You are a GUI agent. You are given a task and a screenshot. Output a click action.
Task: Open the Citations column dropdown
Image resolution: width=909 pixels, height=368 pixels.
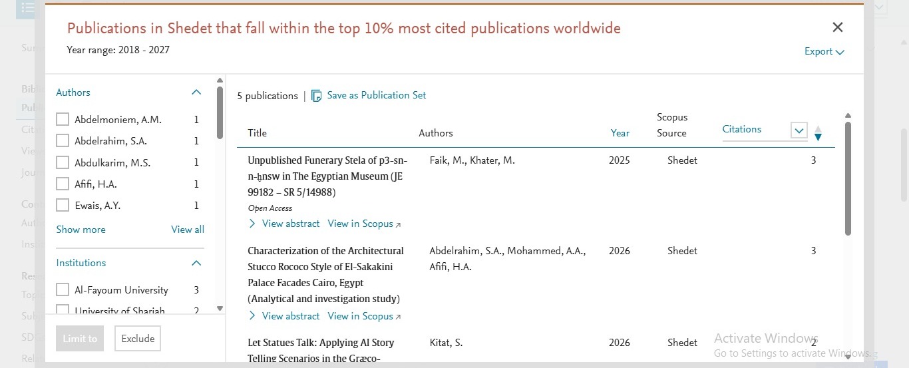point(799,130)
